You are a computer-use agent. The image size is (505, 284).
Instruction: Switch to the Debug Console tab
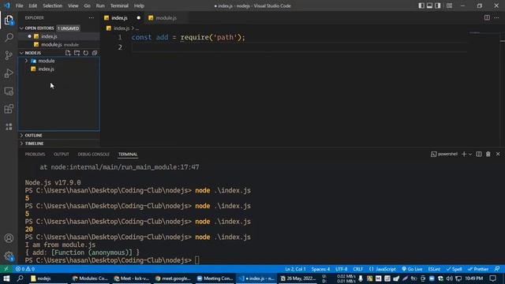coord(93,155)
